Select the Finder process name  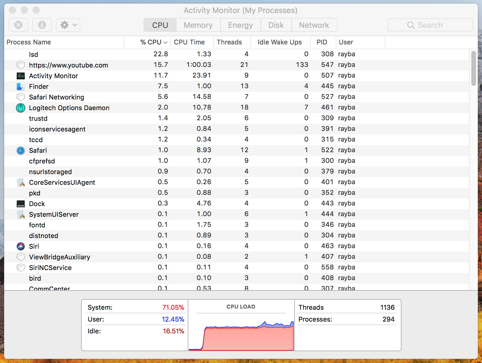pos(38,86)
